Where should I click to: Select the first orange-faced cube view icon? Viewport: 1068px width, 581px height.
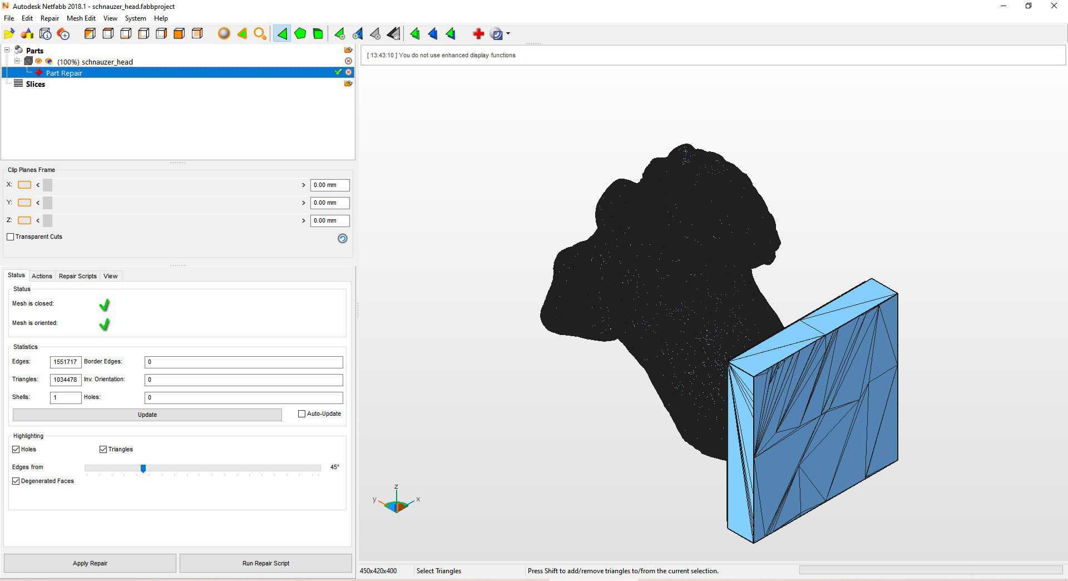coord(90,34)
